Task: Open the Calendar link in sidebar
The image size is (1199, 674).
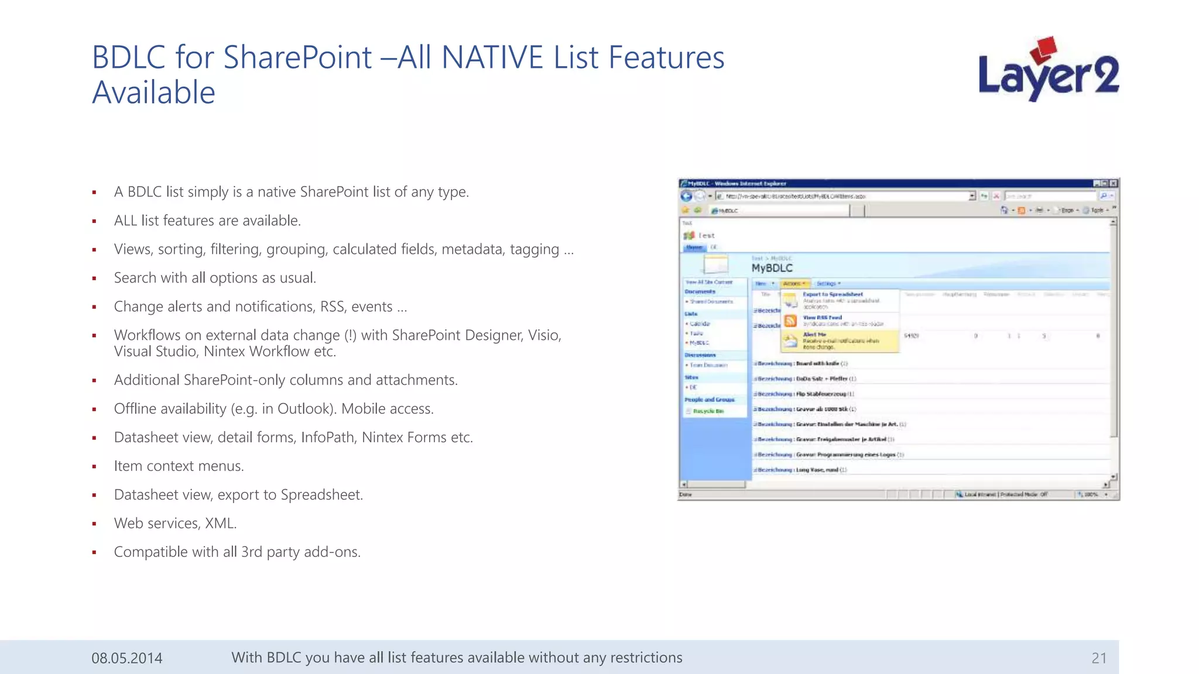Action: [x=700, y=324]
